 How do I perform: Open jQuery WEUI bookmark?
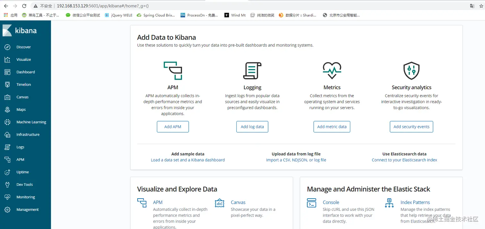[x=118, y=15]
